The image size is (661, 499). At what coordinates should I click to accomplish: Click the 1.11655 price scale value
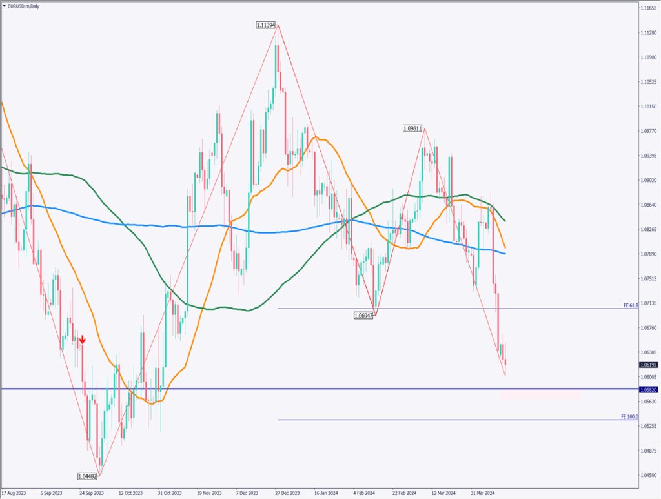click(649, 8)
